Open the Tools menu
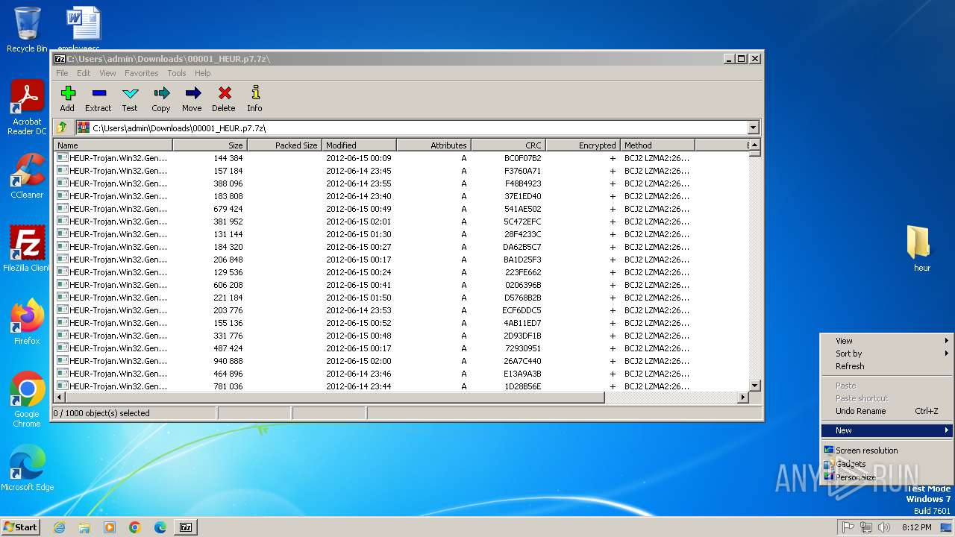The width and height of the screenshot is (955, 537). point(177,73)
